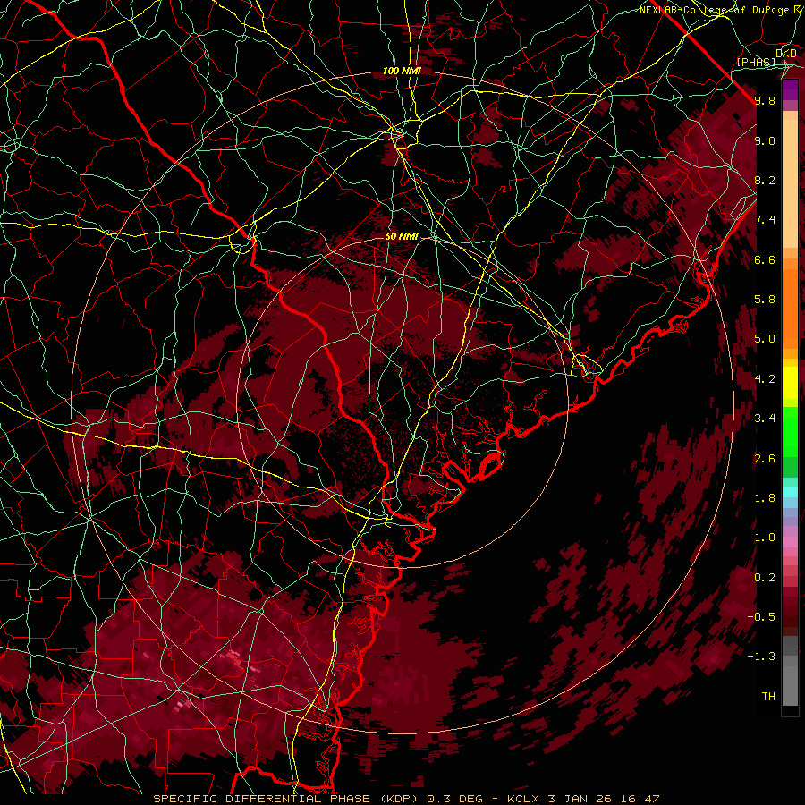Click the '4.2' scale value
The image size is (805, 805).
[x=765, y=379]
